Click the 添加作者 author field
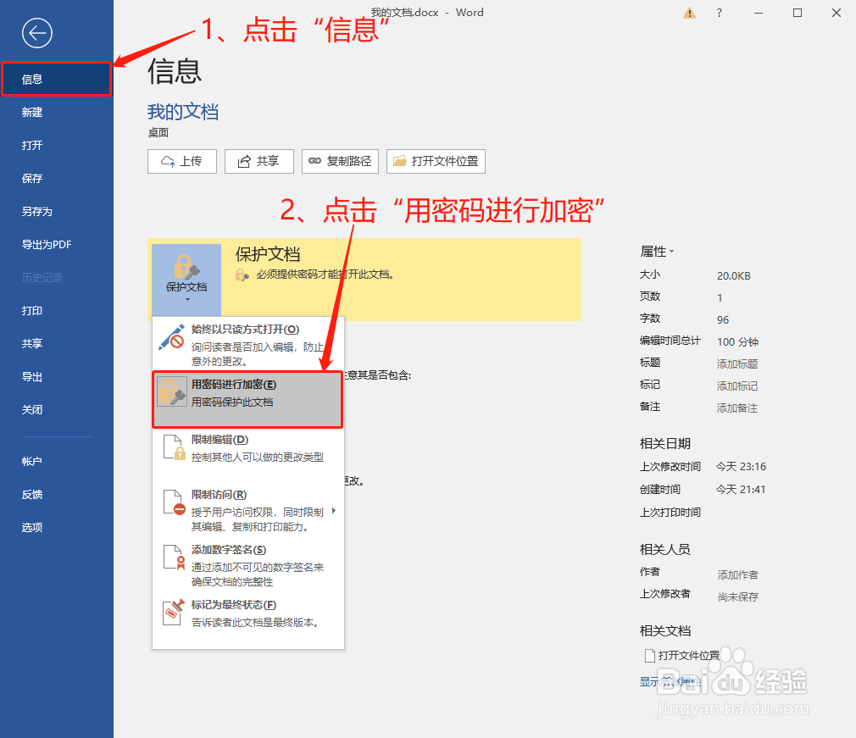856x738 pixels. click(737, 574)
